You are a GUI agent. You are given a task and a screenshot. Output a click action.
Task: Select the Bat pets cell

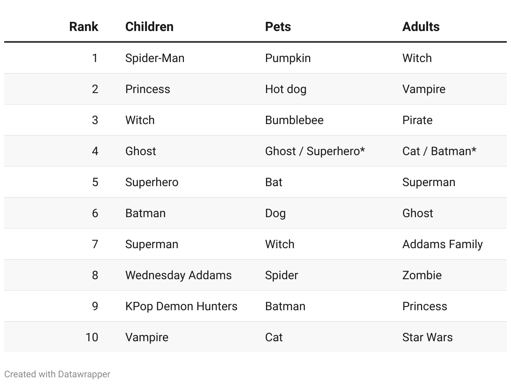(x=274, y=182)
